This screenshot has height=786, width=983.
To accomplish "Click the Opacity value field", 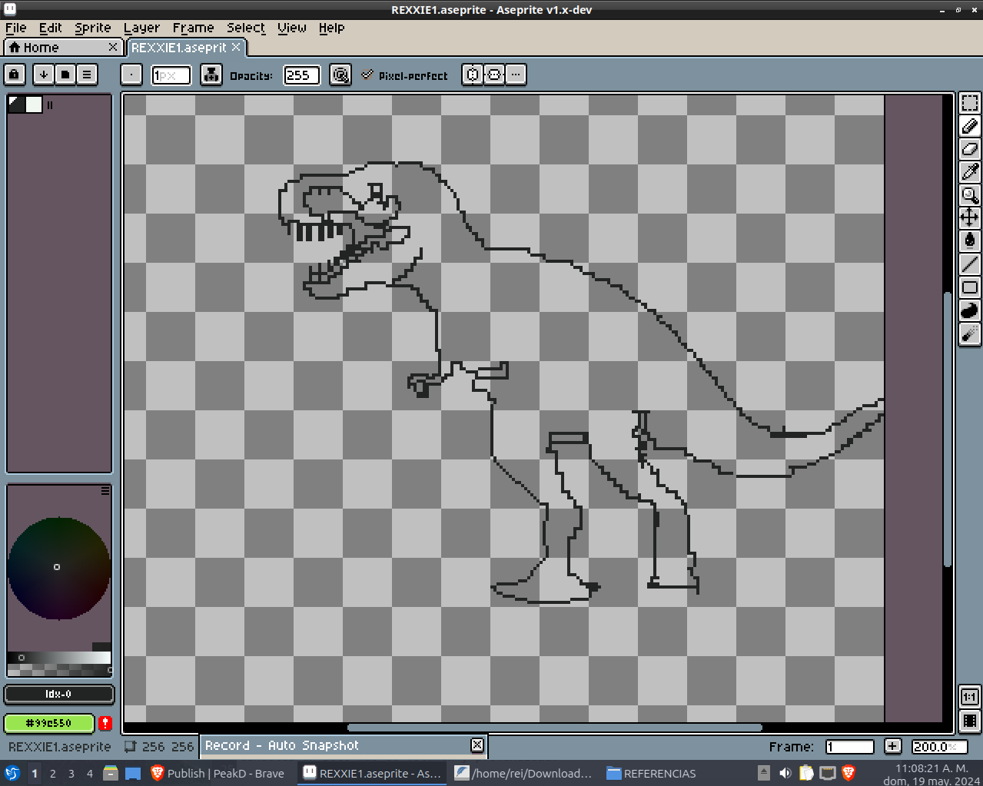I will [x=301, y=75].
